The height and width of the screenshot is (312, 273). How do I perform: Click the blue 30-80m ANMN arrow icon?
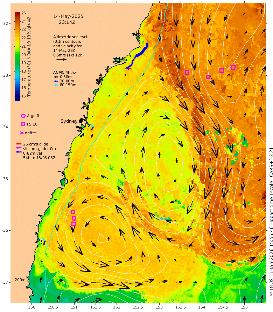56,81
